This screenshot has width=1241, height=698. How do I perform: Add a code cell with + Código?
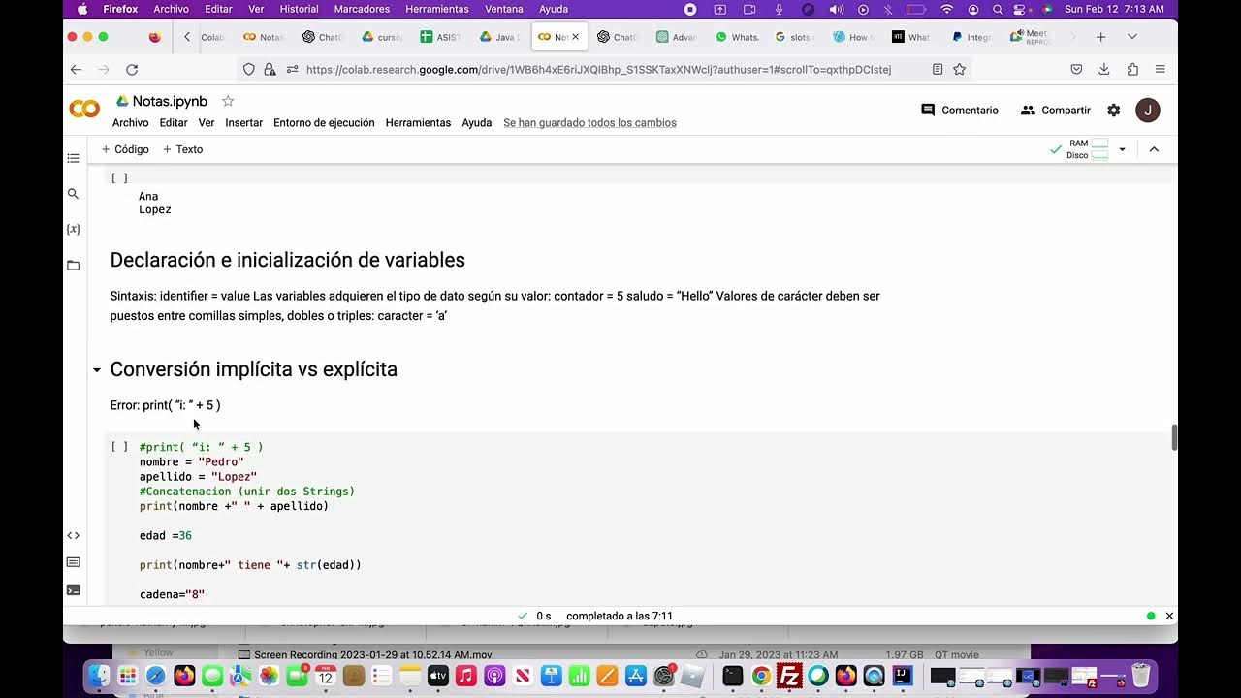click(125, 149)
